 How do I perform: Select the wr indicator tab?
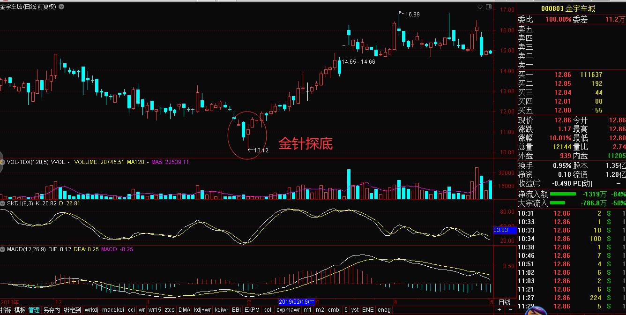point(142,310)
